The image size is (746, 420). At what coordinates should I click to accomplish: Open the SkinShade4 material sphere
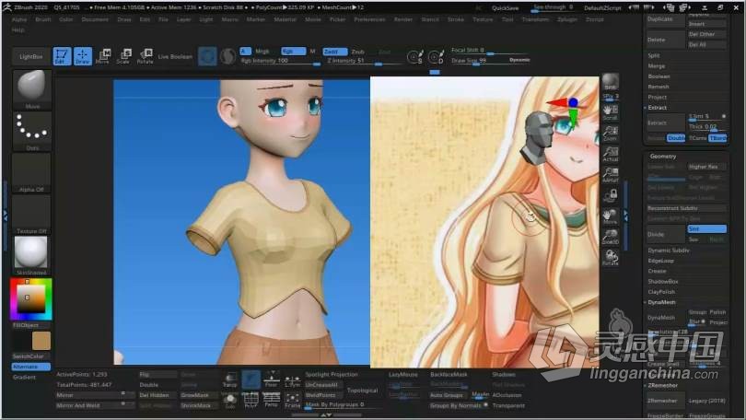point(31,256)
